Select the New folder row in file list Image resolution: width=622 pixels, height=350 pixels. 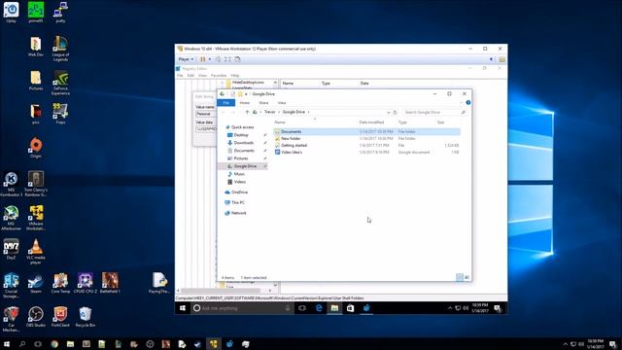tap(367, 138)
